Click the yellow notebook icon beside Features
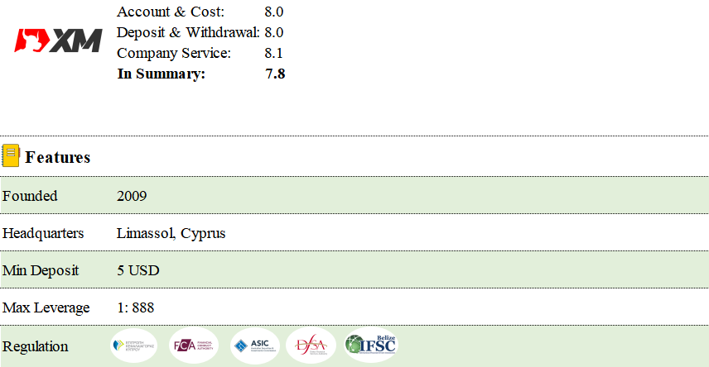Screen dimensions: 709x367 pyautogui.click(x=11, y=155)
